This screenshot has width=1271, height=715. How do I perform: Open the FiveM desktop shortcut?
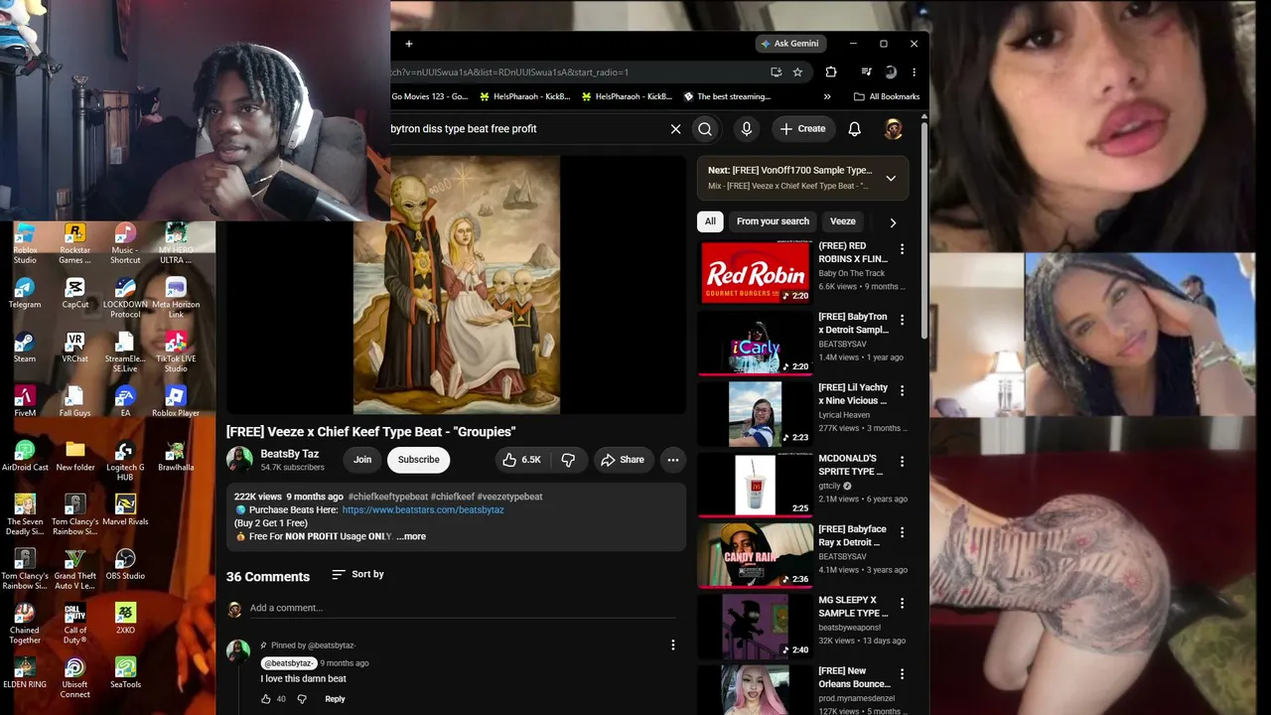coord(25,402)
